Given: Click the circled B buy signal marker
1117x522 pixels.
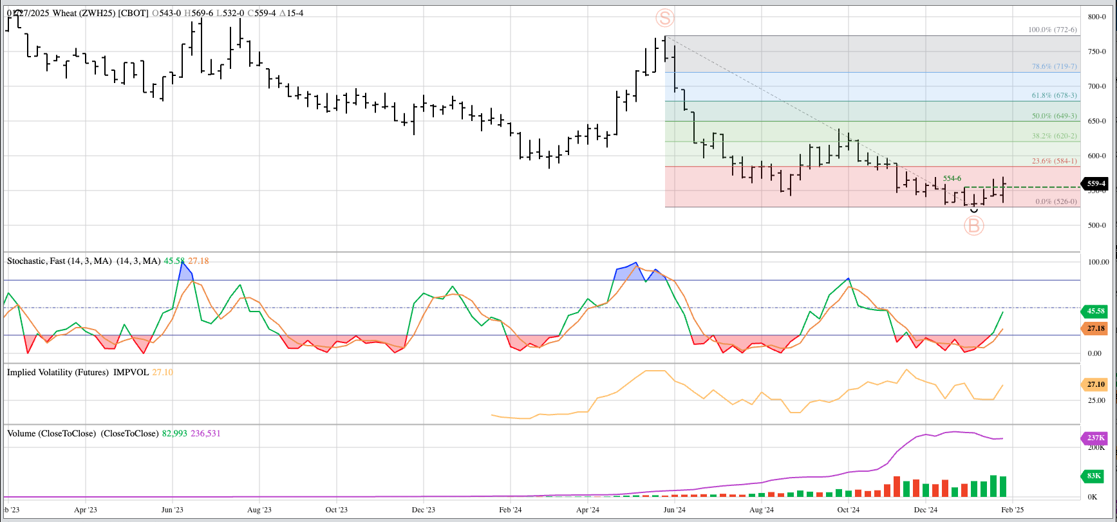Looking at the screenshot, I should click(x=973, y=226).
